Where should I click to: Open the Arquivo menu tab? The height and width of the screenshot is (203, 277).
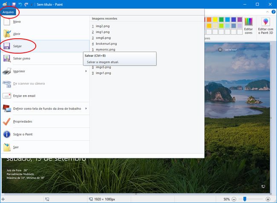tap(8, 12)
